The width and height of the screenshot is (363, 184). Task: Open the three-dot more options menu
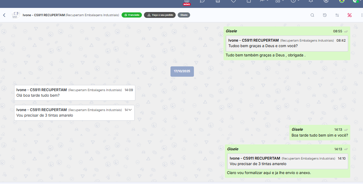tap(361, 15)
